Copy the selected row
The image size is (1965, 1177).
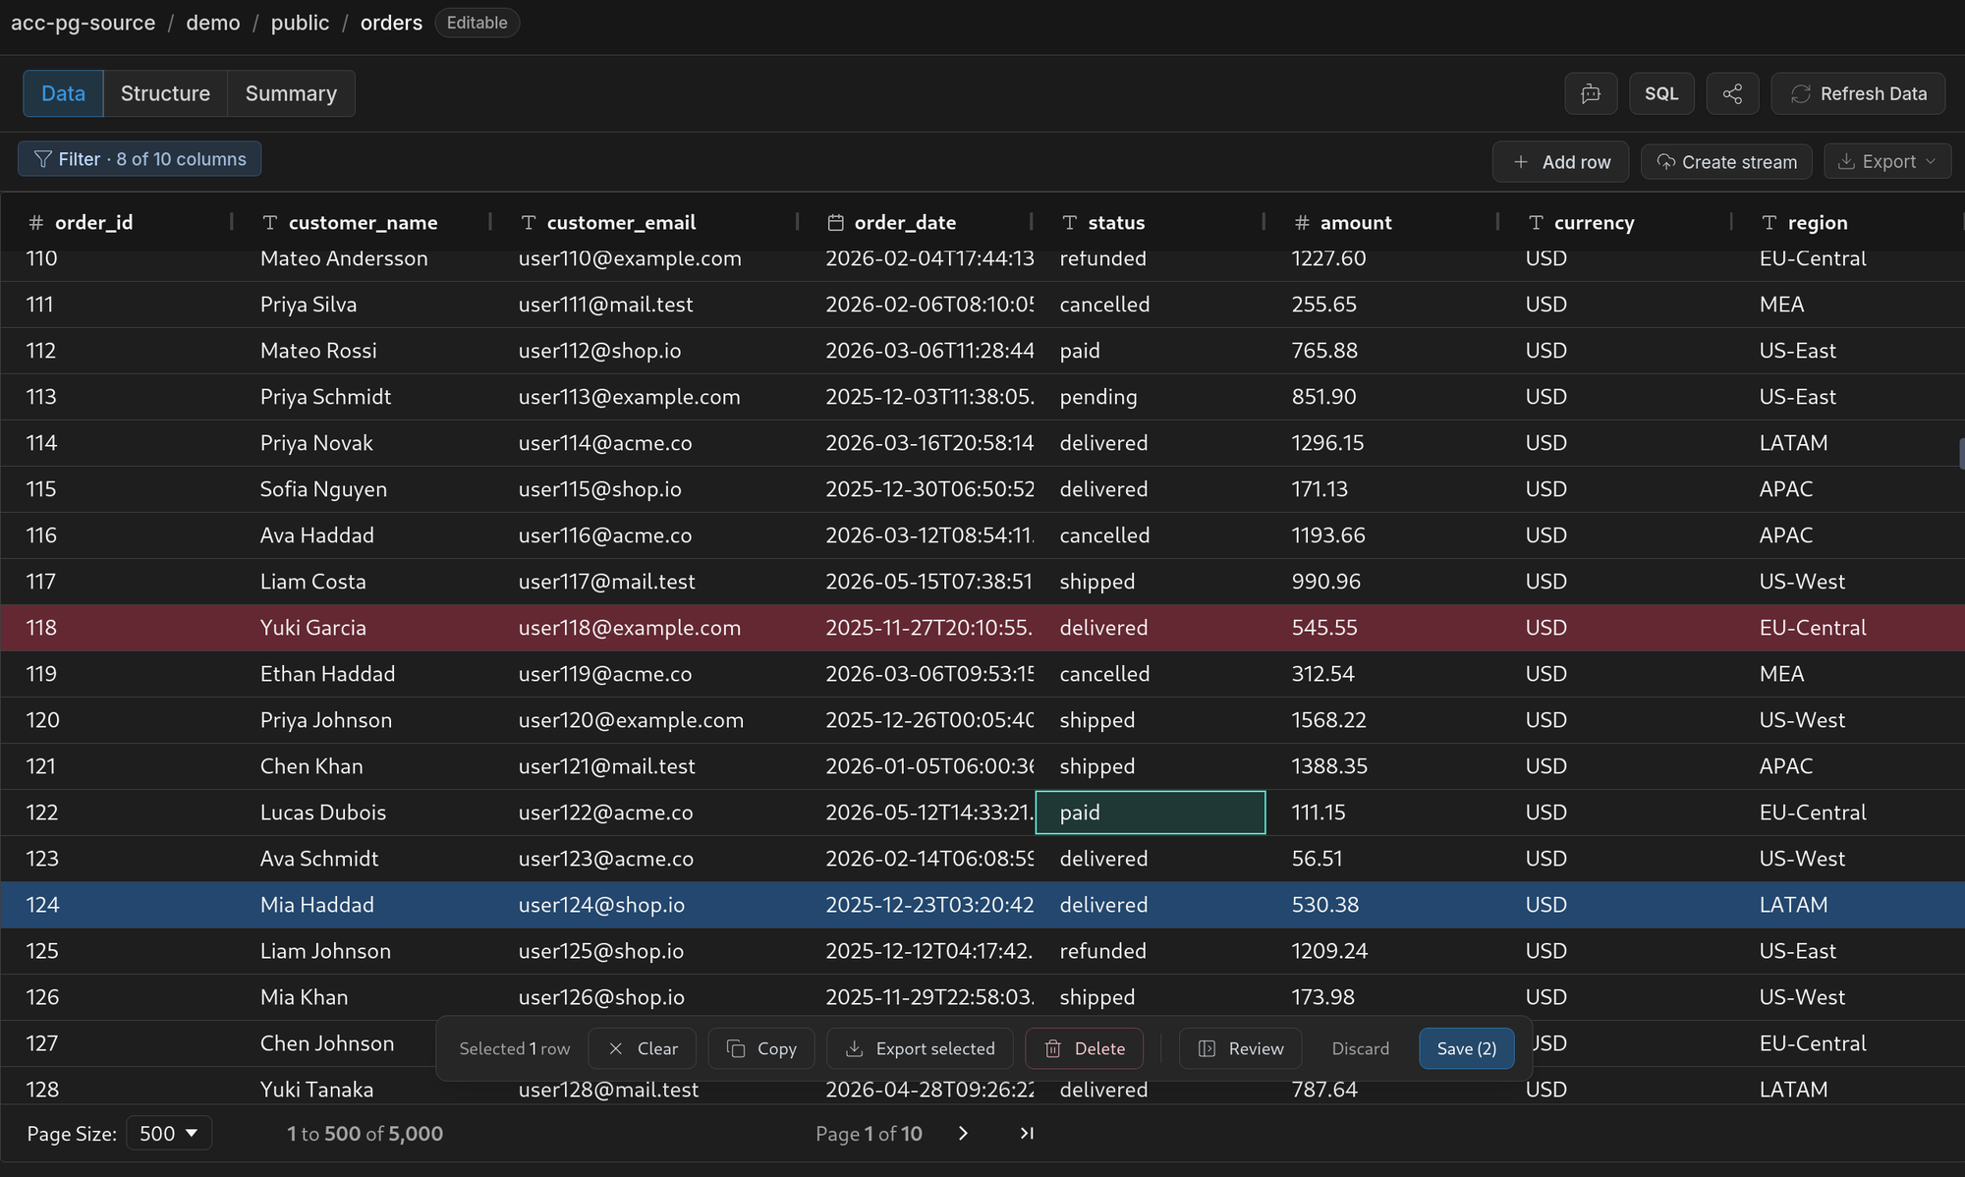pyautogui.click(x=761, y=1048)
